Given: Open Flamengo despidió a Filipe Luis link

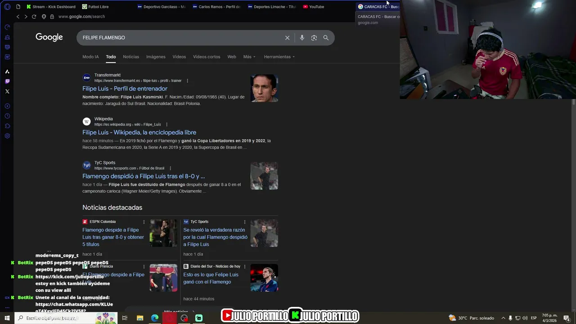Looking at the screenshot, I should (x=144, y=176).
